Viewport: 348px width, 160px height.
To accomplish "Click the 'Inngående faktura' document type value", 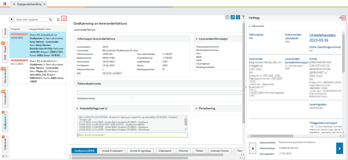I will (288, 148).
